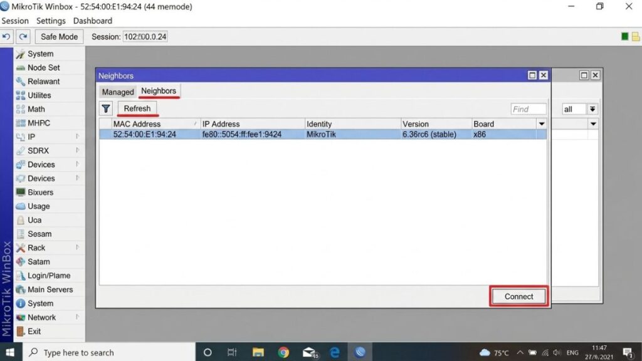Maximize the Neighbors window
Screen dimensions: 642x361
coord(532,75)
